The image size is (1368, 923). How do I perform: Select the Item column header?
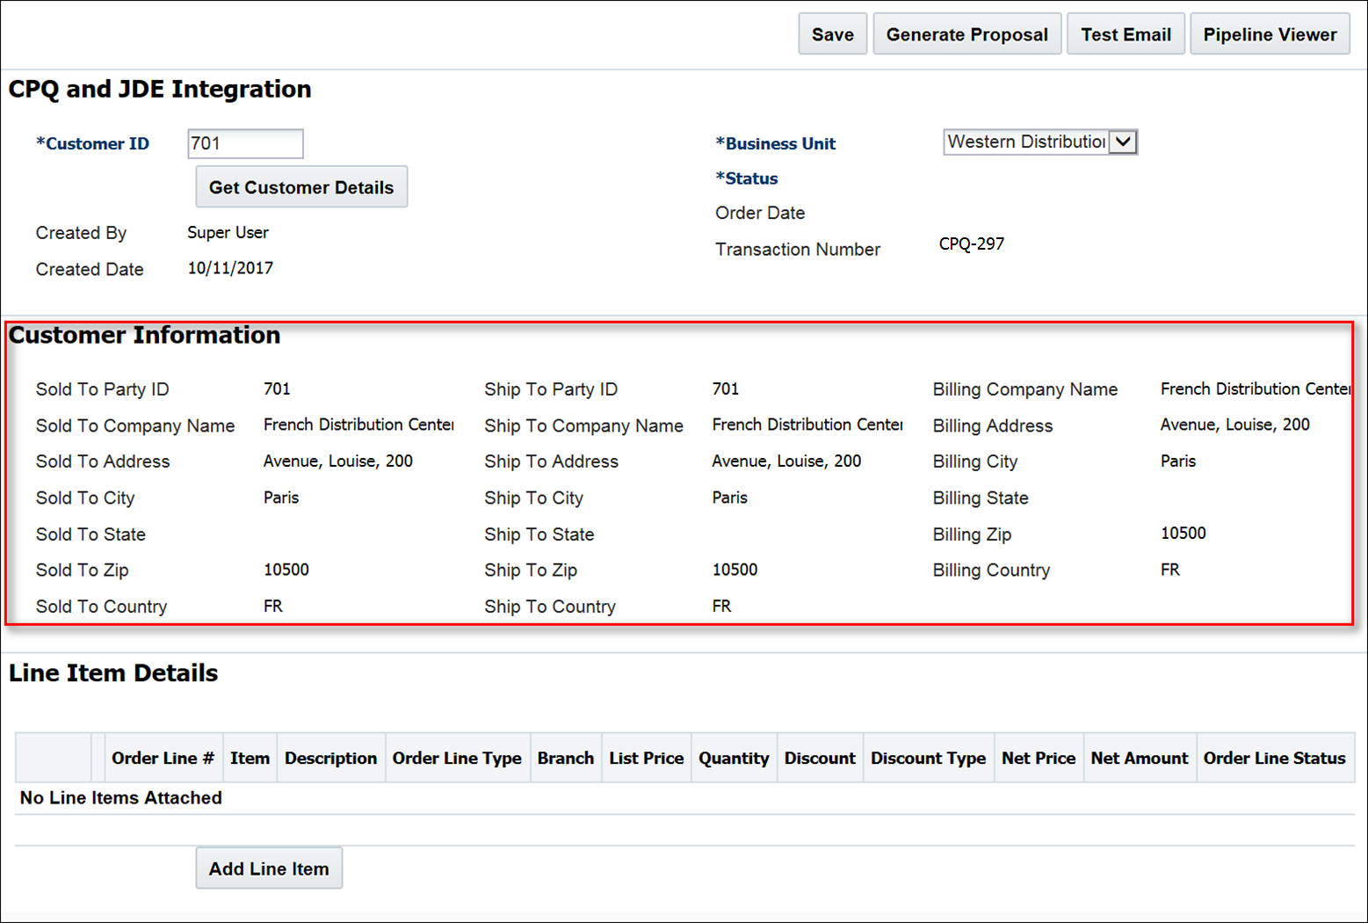250,757
